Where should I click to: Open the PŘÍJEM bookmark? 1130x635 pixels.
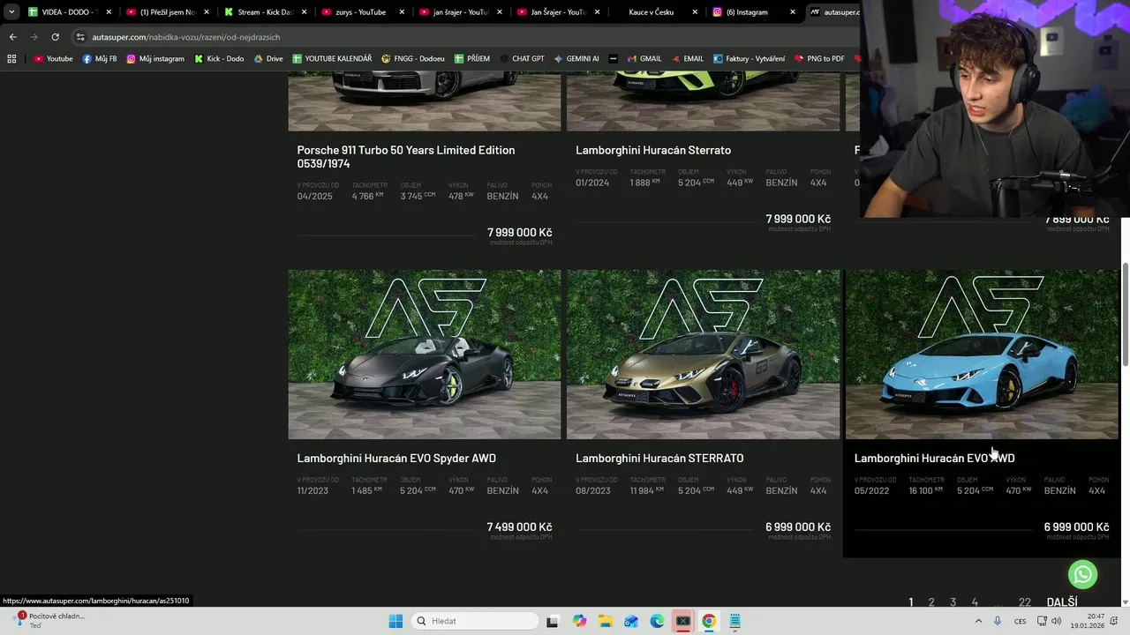(x=472, y=59)
